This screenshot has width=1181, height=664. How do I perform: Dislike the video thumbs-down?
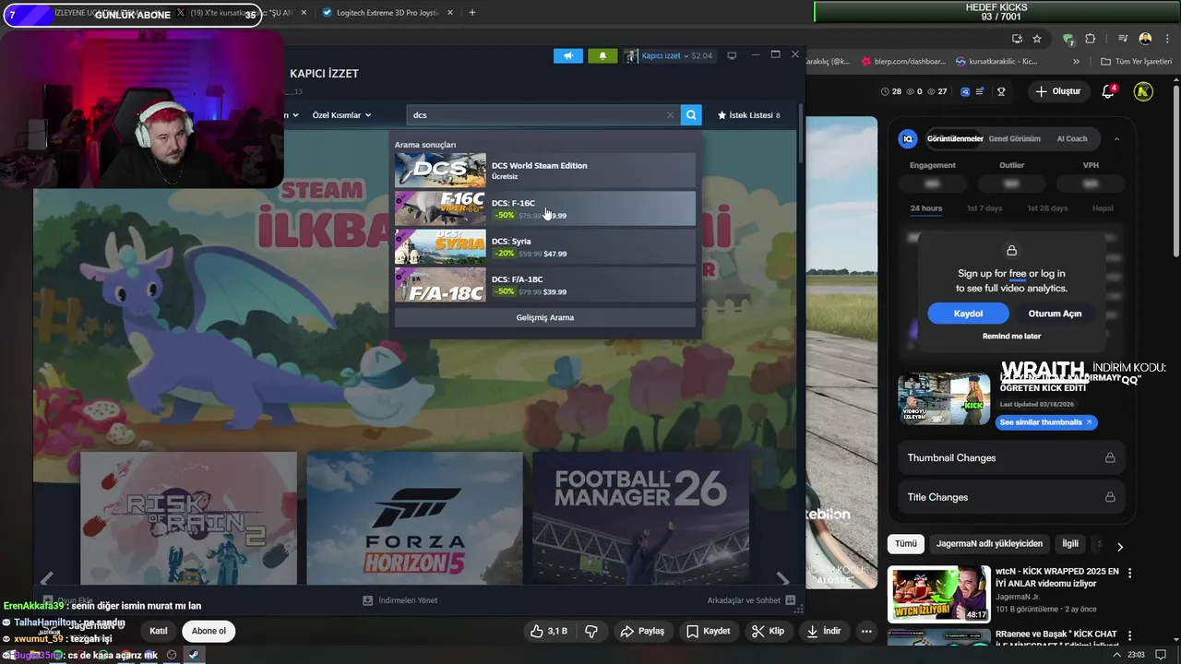pos(591,632)
